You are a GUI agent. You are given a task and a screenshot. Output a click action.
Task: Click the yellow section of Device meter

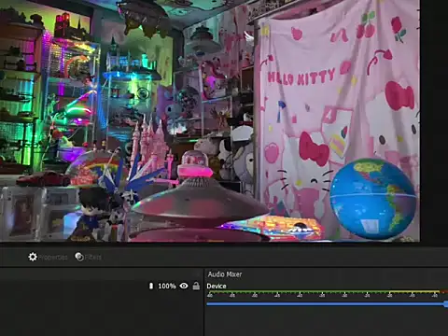coord(414,292)
